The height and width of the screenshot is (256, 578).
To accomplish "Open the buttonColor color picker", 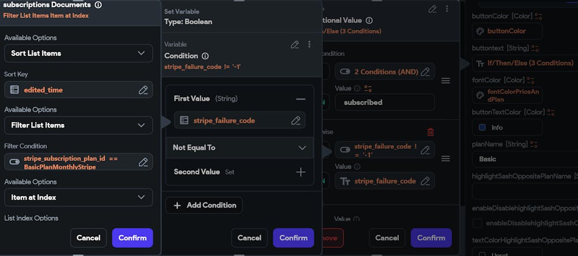I will [507, 31].
